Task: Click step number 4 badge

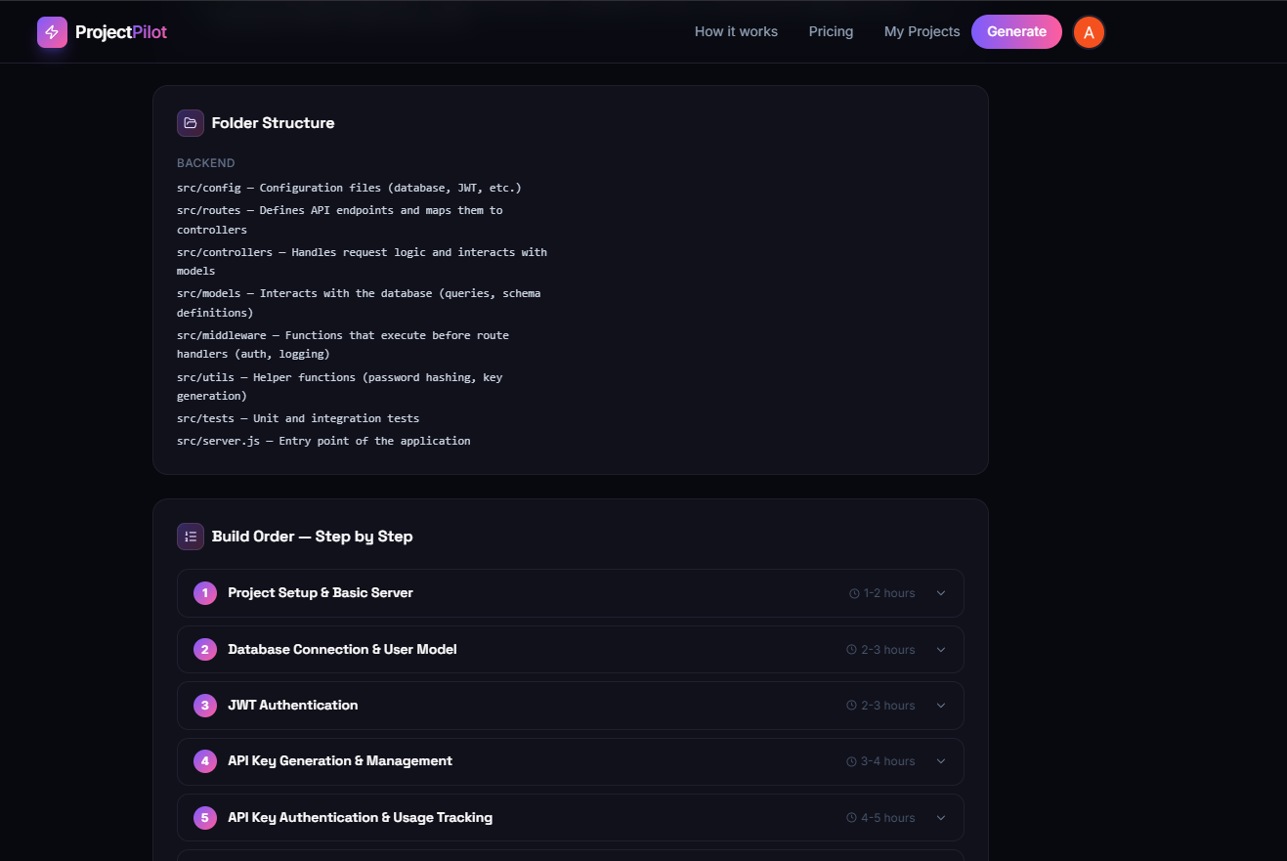Action: coord(205,761)
